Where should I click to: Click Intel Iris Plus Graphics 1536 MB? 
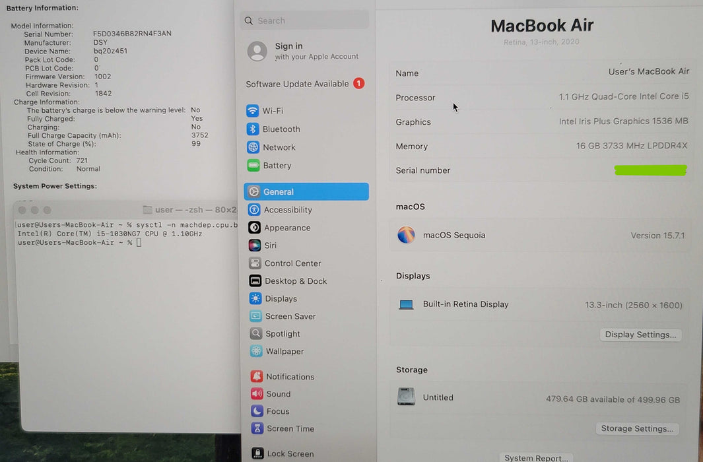(623, 121)
